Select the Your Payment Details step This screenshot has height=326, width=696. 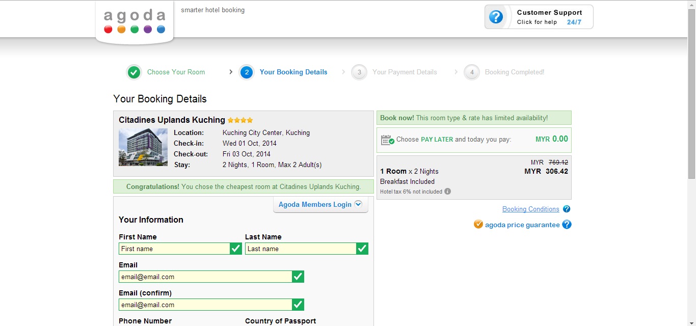[x=405, y=72]
